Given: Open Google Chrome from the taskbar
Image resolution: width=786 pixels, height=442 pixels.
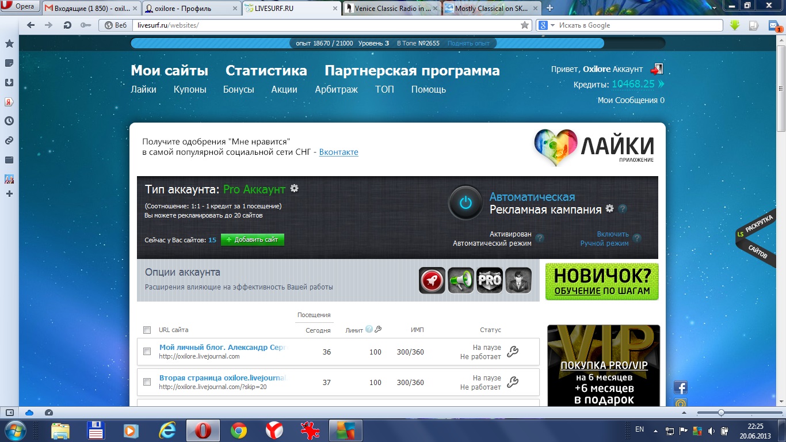Looking at the screenshot, I should 239,430.
